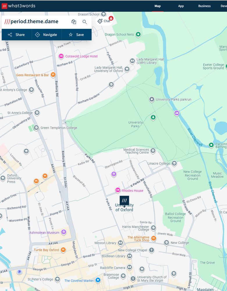This screenshot has width=227, height=291.
Task: Click the Radcliffe Camera icon
Action: tap(129, 267)
